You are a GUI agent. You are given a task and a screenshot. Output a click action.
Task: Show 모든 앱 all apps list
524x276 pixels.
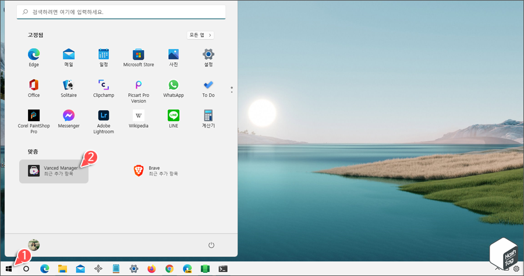[x=200, y=35]
